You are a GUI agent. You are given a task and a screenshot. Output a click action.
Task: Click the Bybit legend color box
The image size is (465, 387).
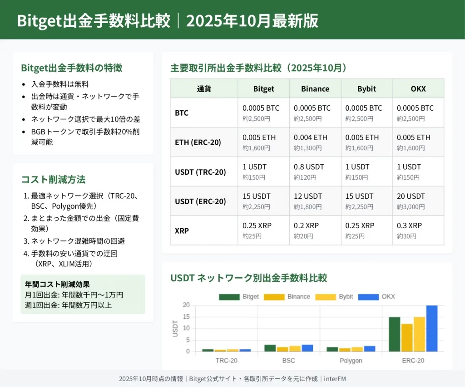click(x=326, y=297)
